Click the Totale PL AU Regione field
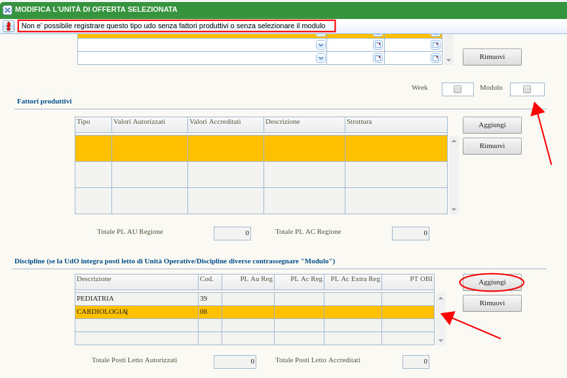Image resolution: width=567 pixels, height=378 pixels. [x=232, y=233]
